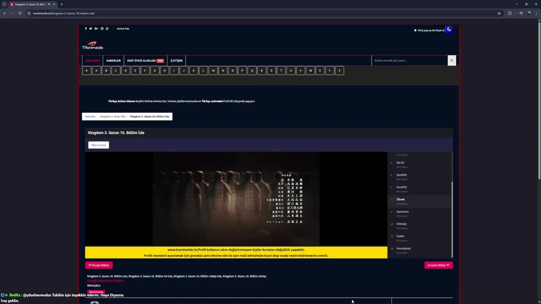
Task: Go to Önceki Bölüm
Action: click(x=99, y=265)
